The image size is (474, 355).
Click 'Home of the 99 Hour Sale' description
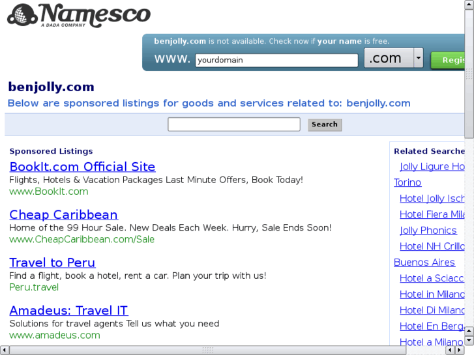click(x=170, y=227)
